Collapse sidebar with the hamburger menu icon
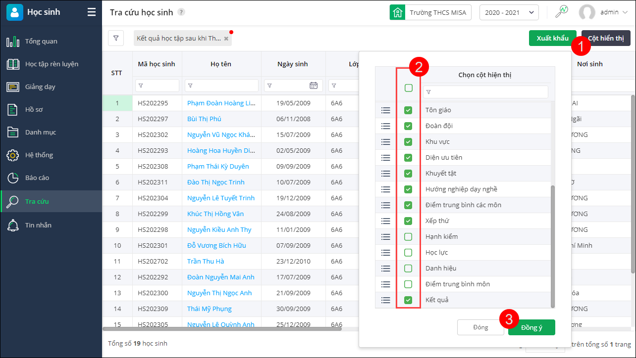636x358 pixels. tap(92, 12)
